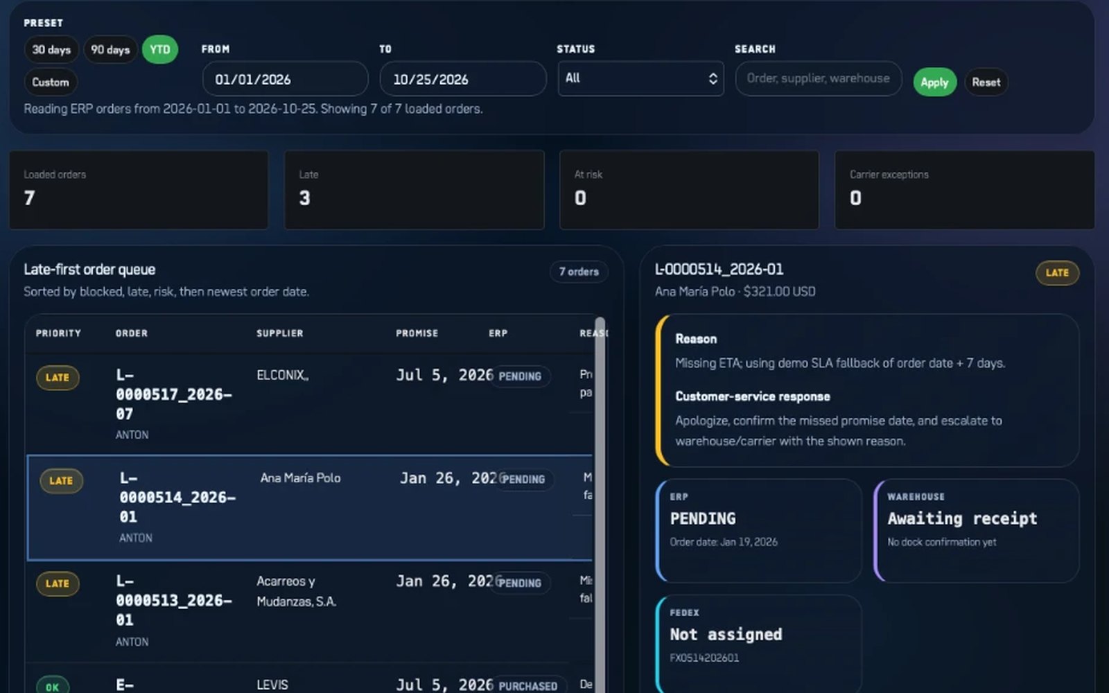Click the order queue vertical scrollbar
The image size is (1109, 693).
click(x=600, y=506)
